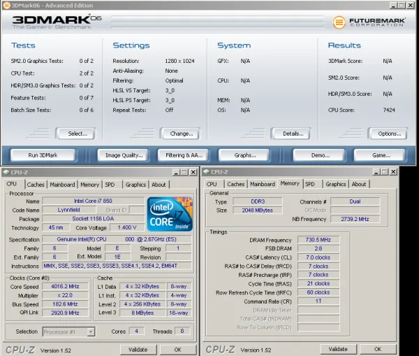Click the Core Speed 4016.2 MHz value
Screen dimensions: 419x356
(x=65, y=286)
